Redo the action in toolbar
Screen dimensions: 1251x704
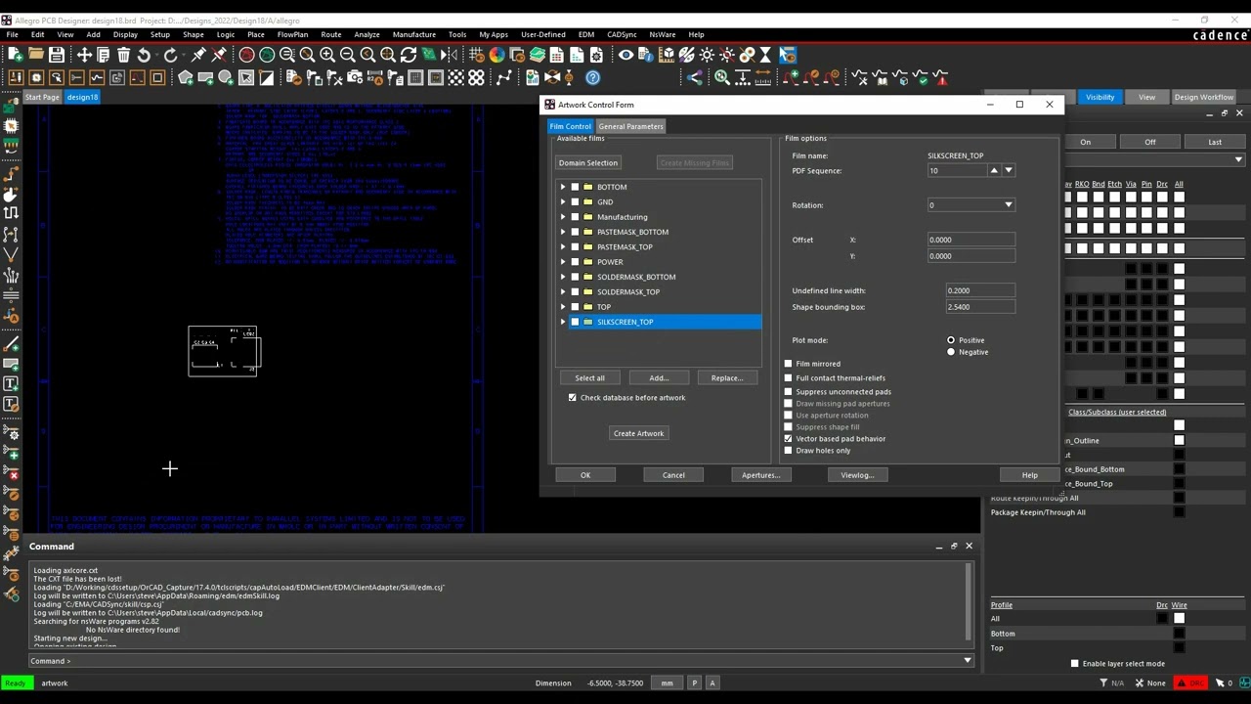pos(170,55)
